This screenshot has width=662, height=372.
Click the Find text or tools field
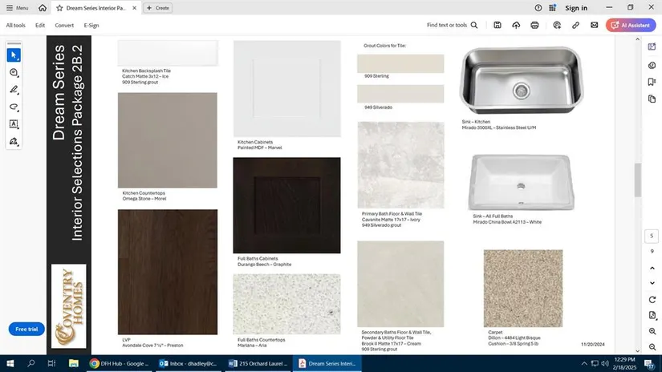(x=452, y=26)
